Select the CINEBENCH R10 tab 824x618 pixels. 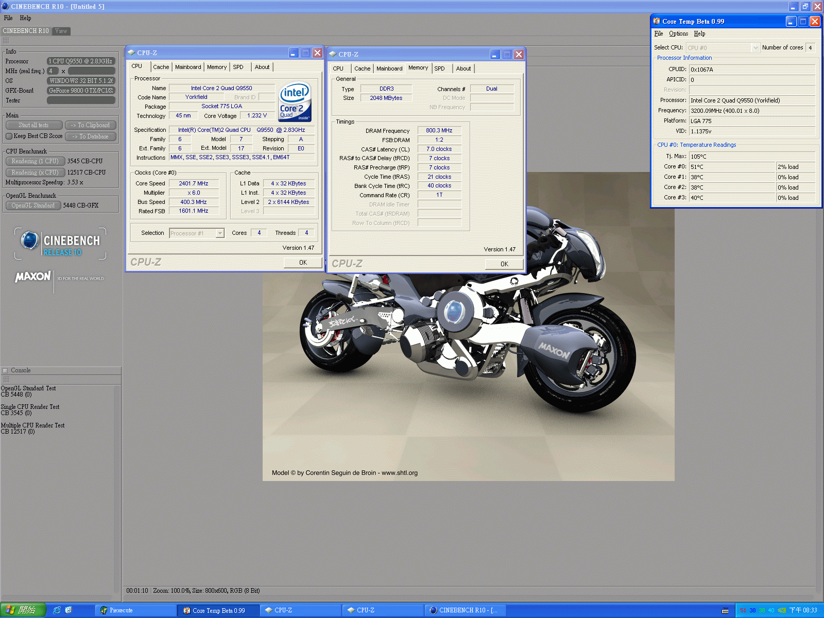(x=26, y=31)
